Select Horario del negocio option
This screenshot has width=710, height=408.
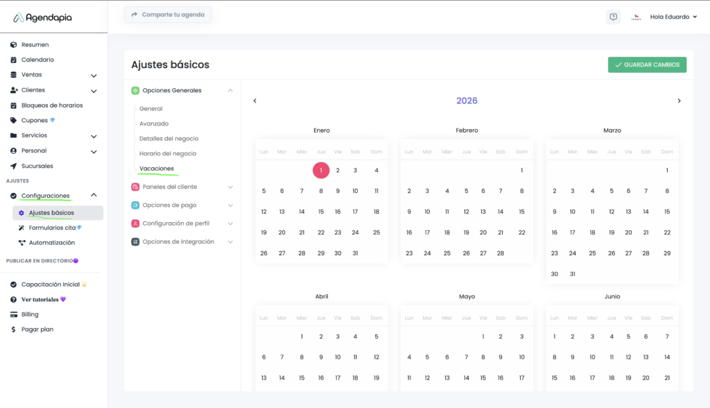(167, 153)
